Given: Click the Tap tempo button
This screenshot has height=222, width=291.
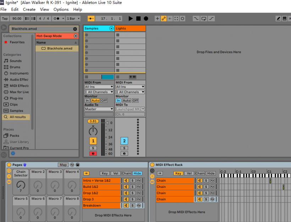Looking at the screenshot, I should (5, 18).
